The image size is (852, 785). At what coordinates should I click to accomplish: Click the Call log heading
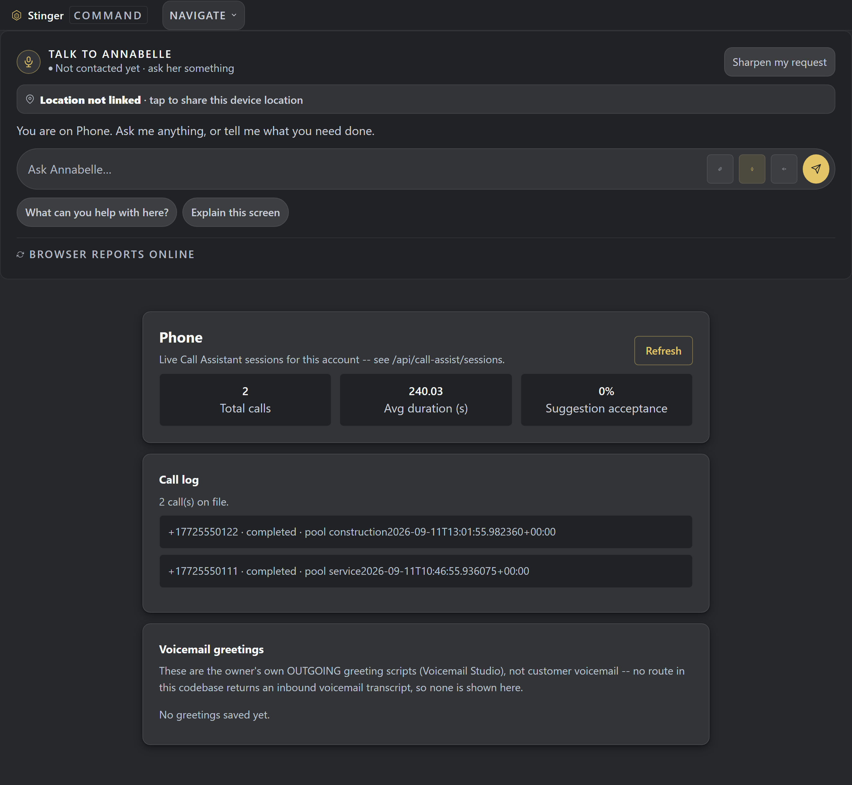click(x=179, y=480)
